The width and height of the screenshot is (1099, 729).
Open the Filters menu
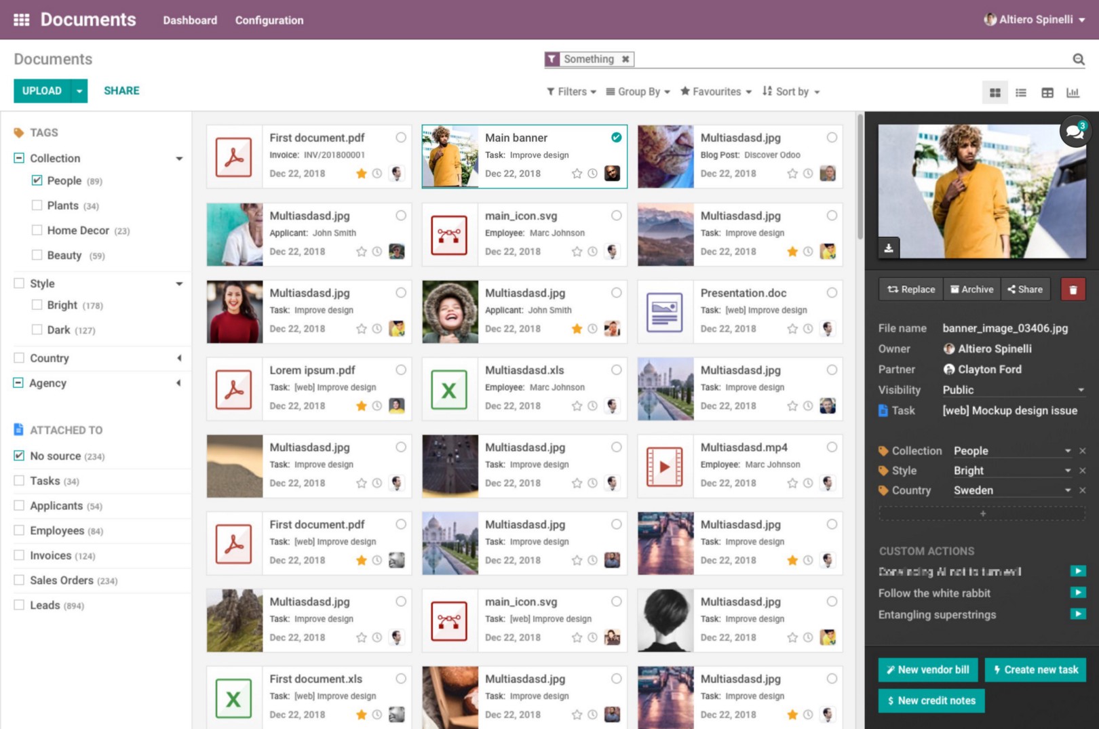(571, 92)
